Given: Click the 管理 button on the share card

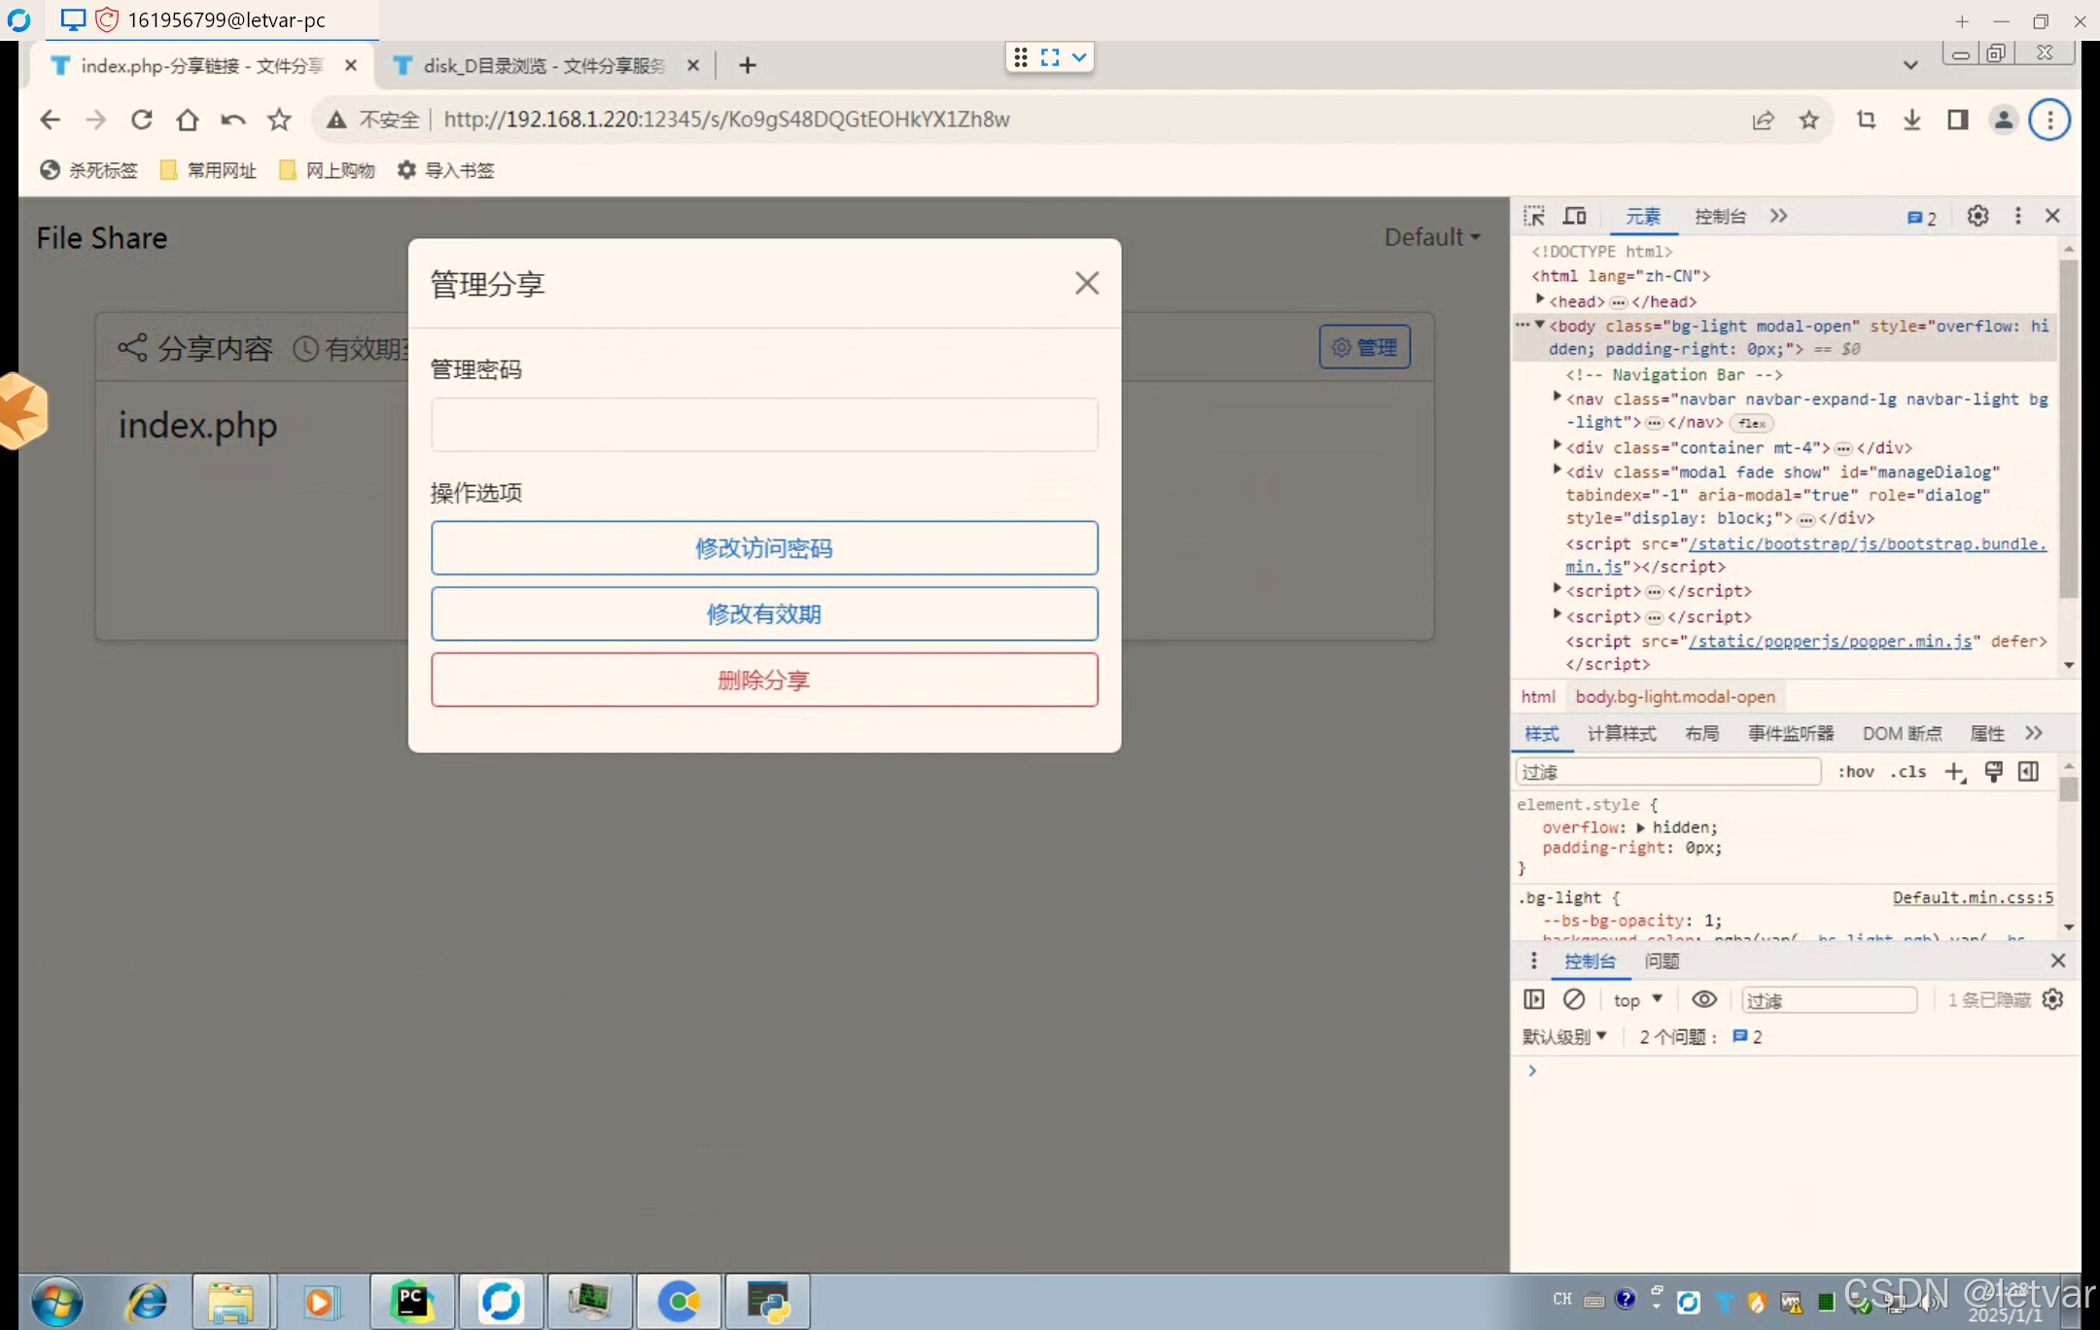Looking at the screenshot, I should 1365,347.
